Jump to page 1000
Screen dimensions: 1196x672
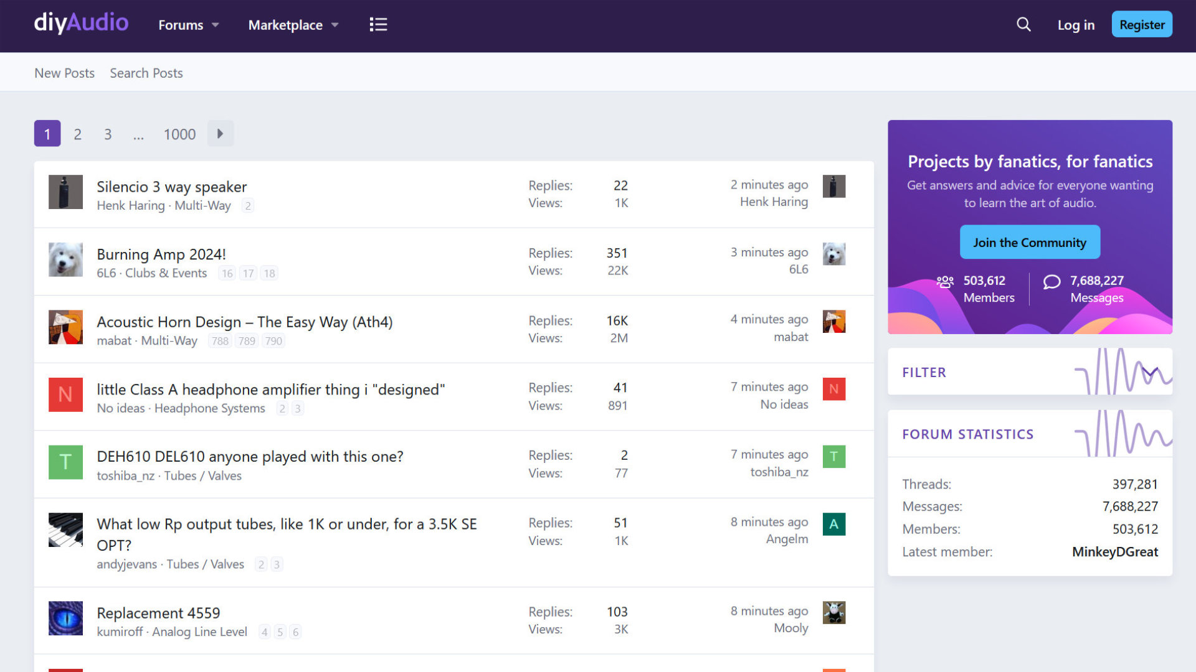tap(179, 134)
